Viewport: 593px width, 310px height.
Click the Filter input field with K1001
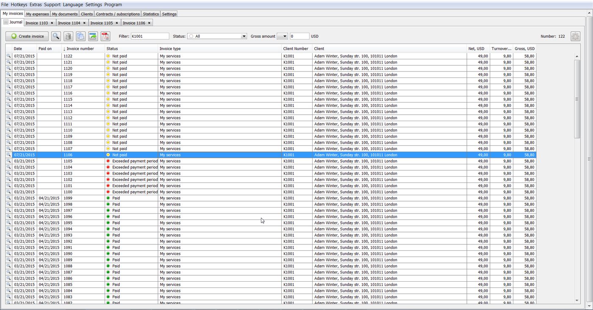coord(150,36)
